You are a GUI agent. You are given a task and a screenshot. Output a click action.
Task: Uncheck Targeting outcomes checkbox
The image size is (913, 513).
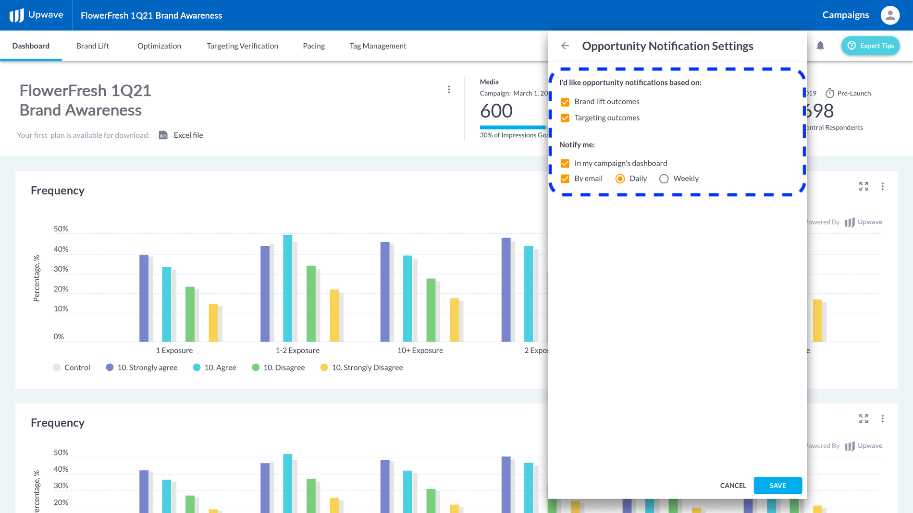pyautogui.click(x=565, y=118)
